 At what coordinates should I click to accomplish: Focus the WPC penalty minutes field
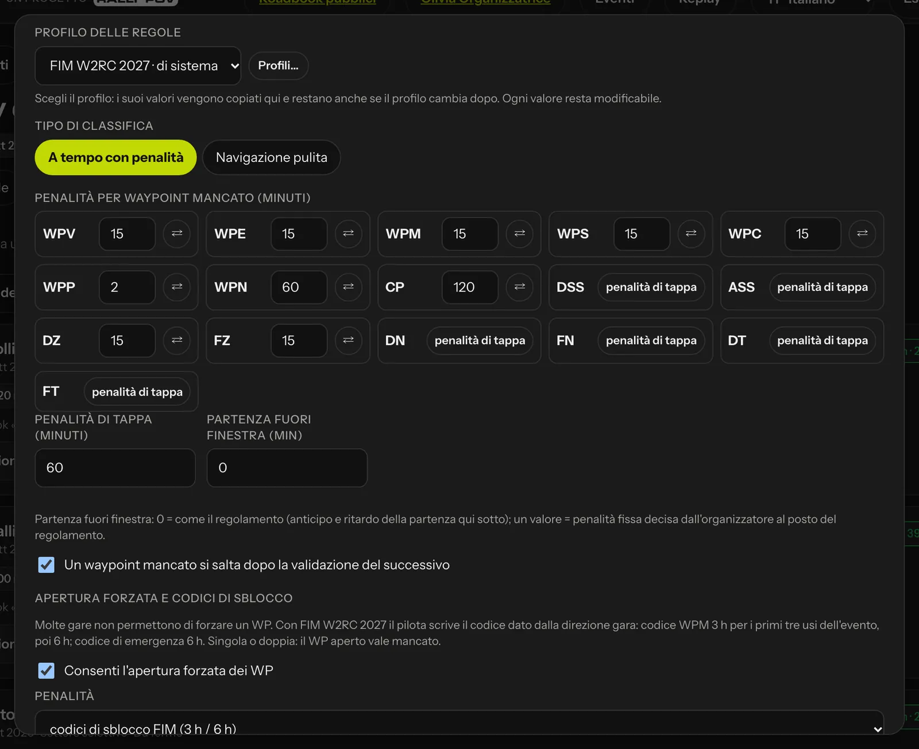click(x=813, y=234)
